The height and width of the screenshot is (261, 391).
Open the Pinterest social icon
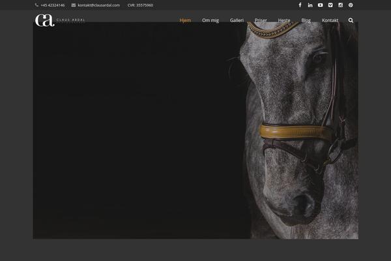point(351,5)
